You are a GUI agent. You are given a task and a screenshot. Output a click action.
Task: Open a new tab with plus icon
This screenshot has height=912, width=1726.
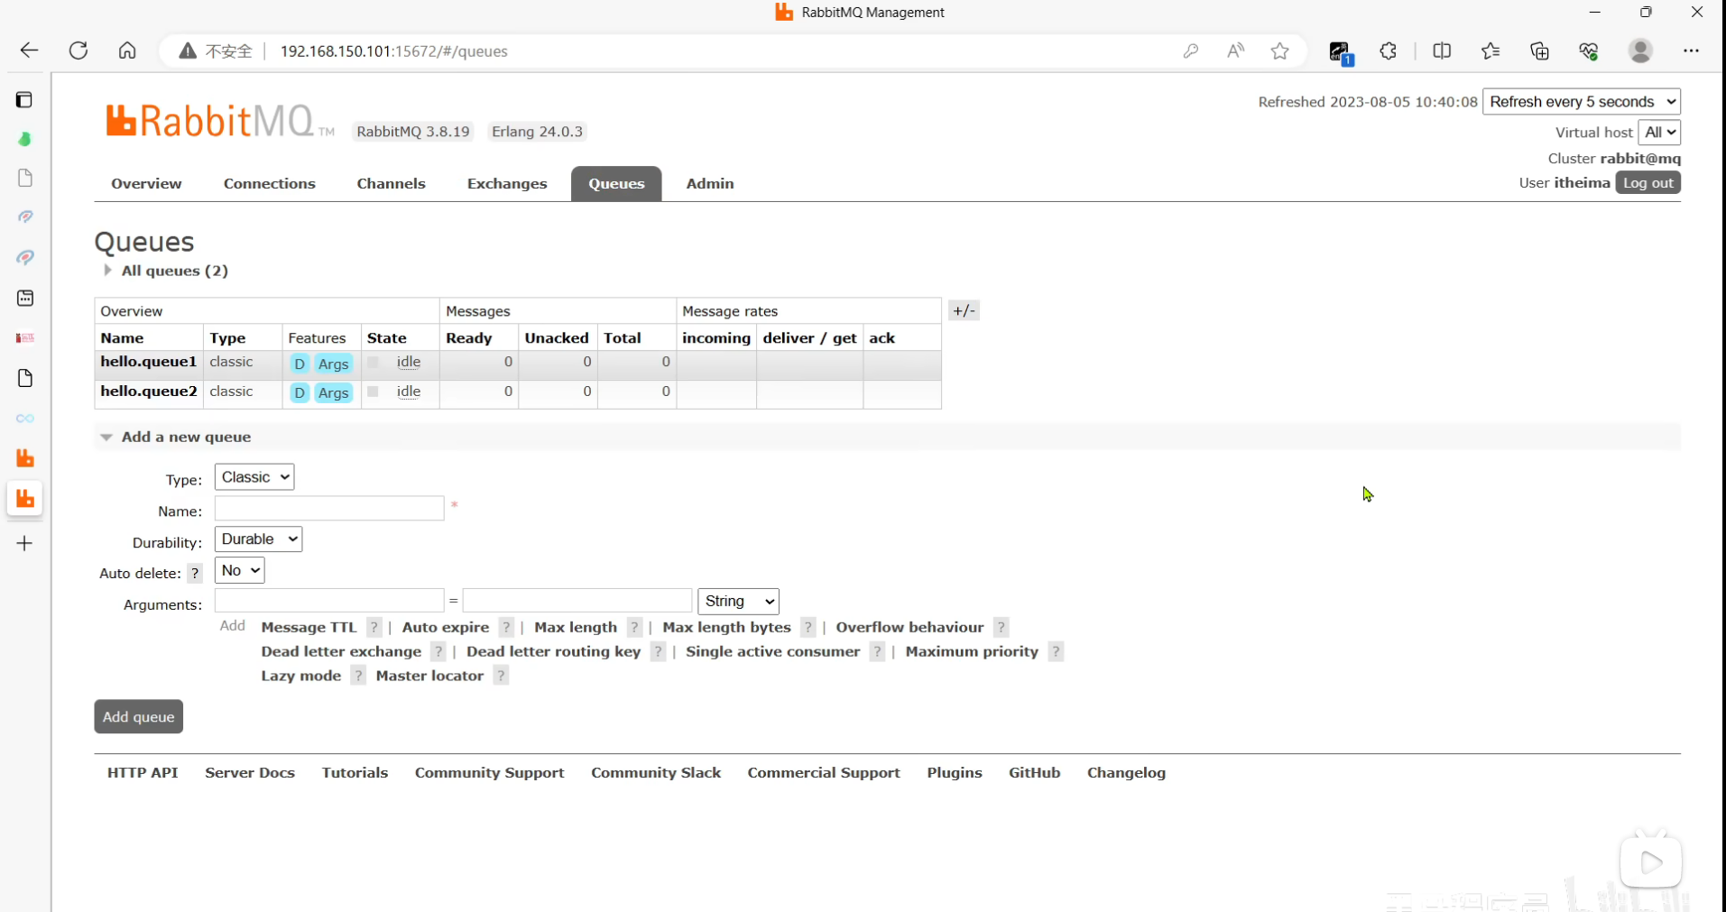[x=24, y=543]
